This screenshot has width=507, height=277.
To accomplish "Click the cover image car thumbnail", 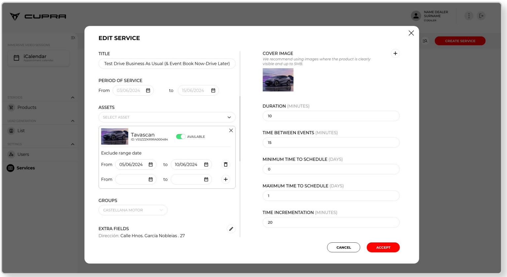I will click(x=278, y=80).
